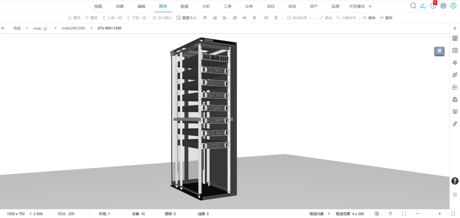Select the 排列 tab

[163, 6]
